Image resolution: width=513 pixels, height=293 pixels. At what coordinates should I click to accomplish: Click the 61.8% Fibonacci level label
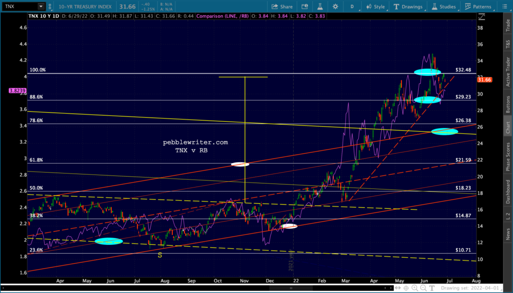click(x=36, y=160)
